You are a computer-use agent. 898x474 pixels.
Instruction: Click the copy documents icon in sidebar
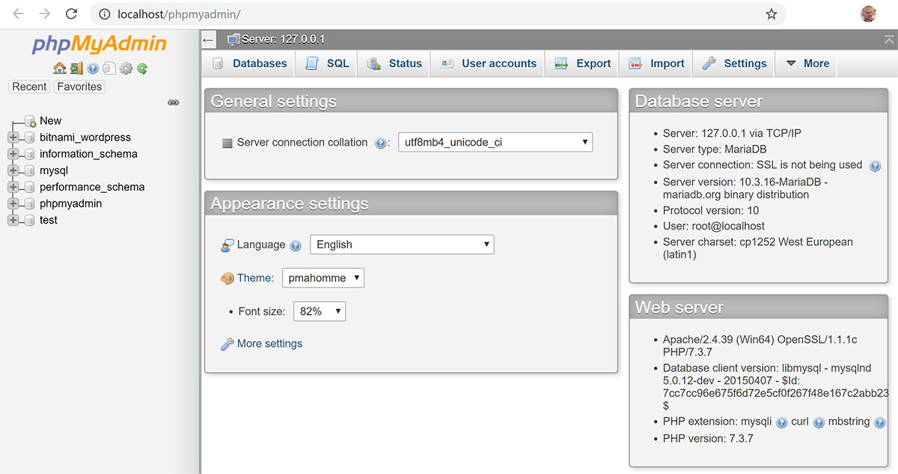tap(109, 68)
